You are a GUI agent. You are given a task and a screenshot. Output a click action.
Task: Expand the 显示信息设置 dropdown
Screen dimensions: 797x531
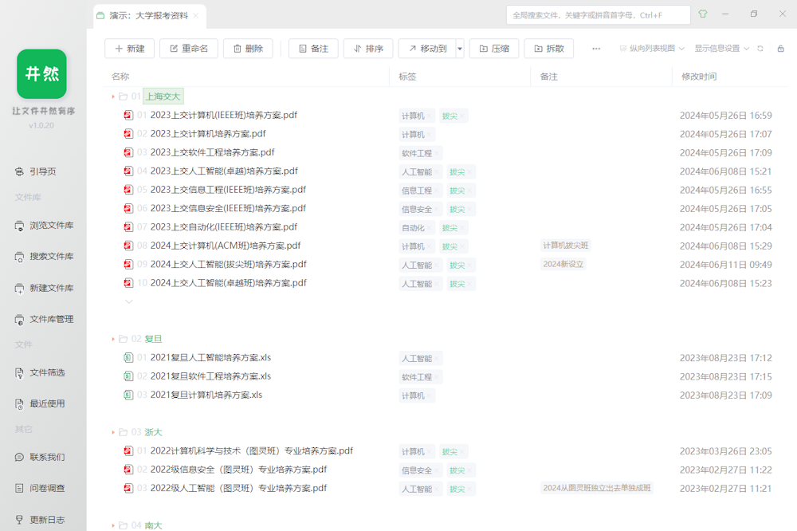[722, 49]
